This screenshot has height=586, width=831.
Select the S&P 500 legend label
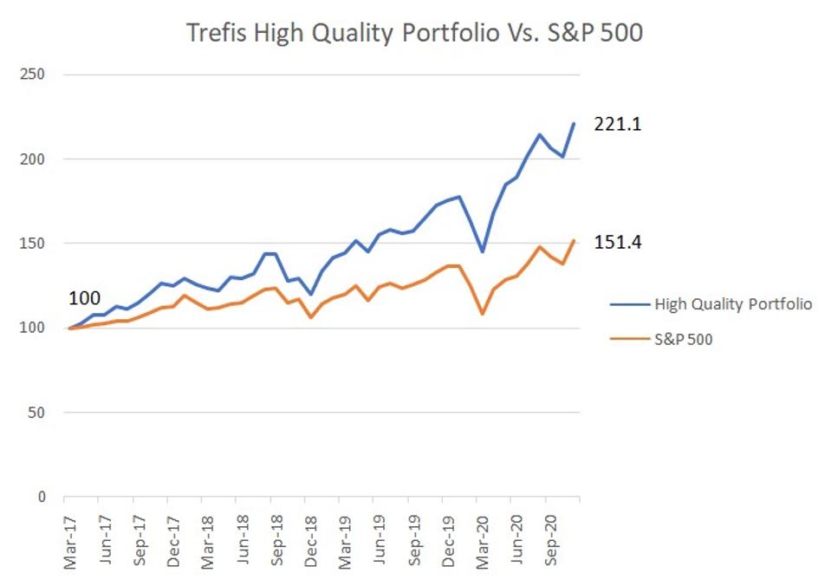click(683, 339)
